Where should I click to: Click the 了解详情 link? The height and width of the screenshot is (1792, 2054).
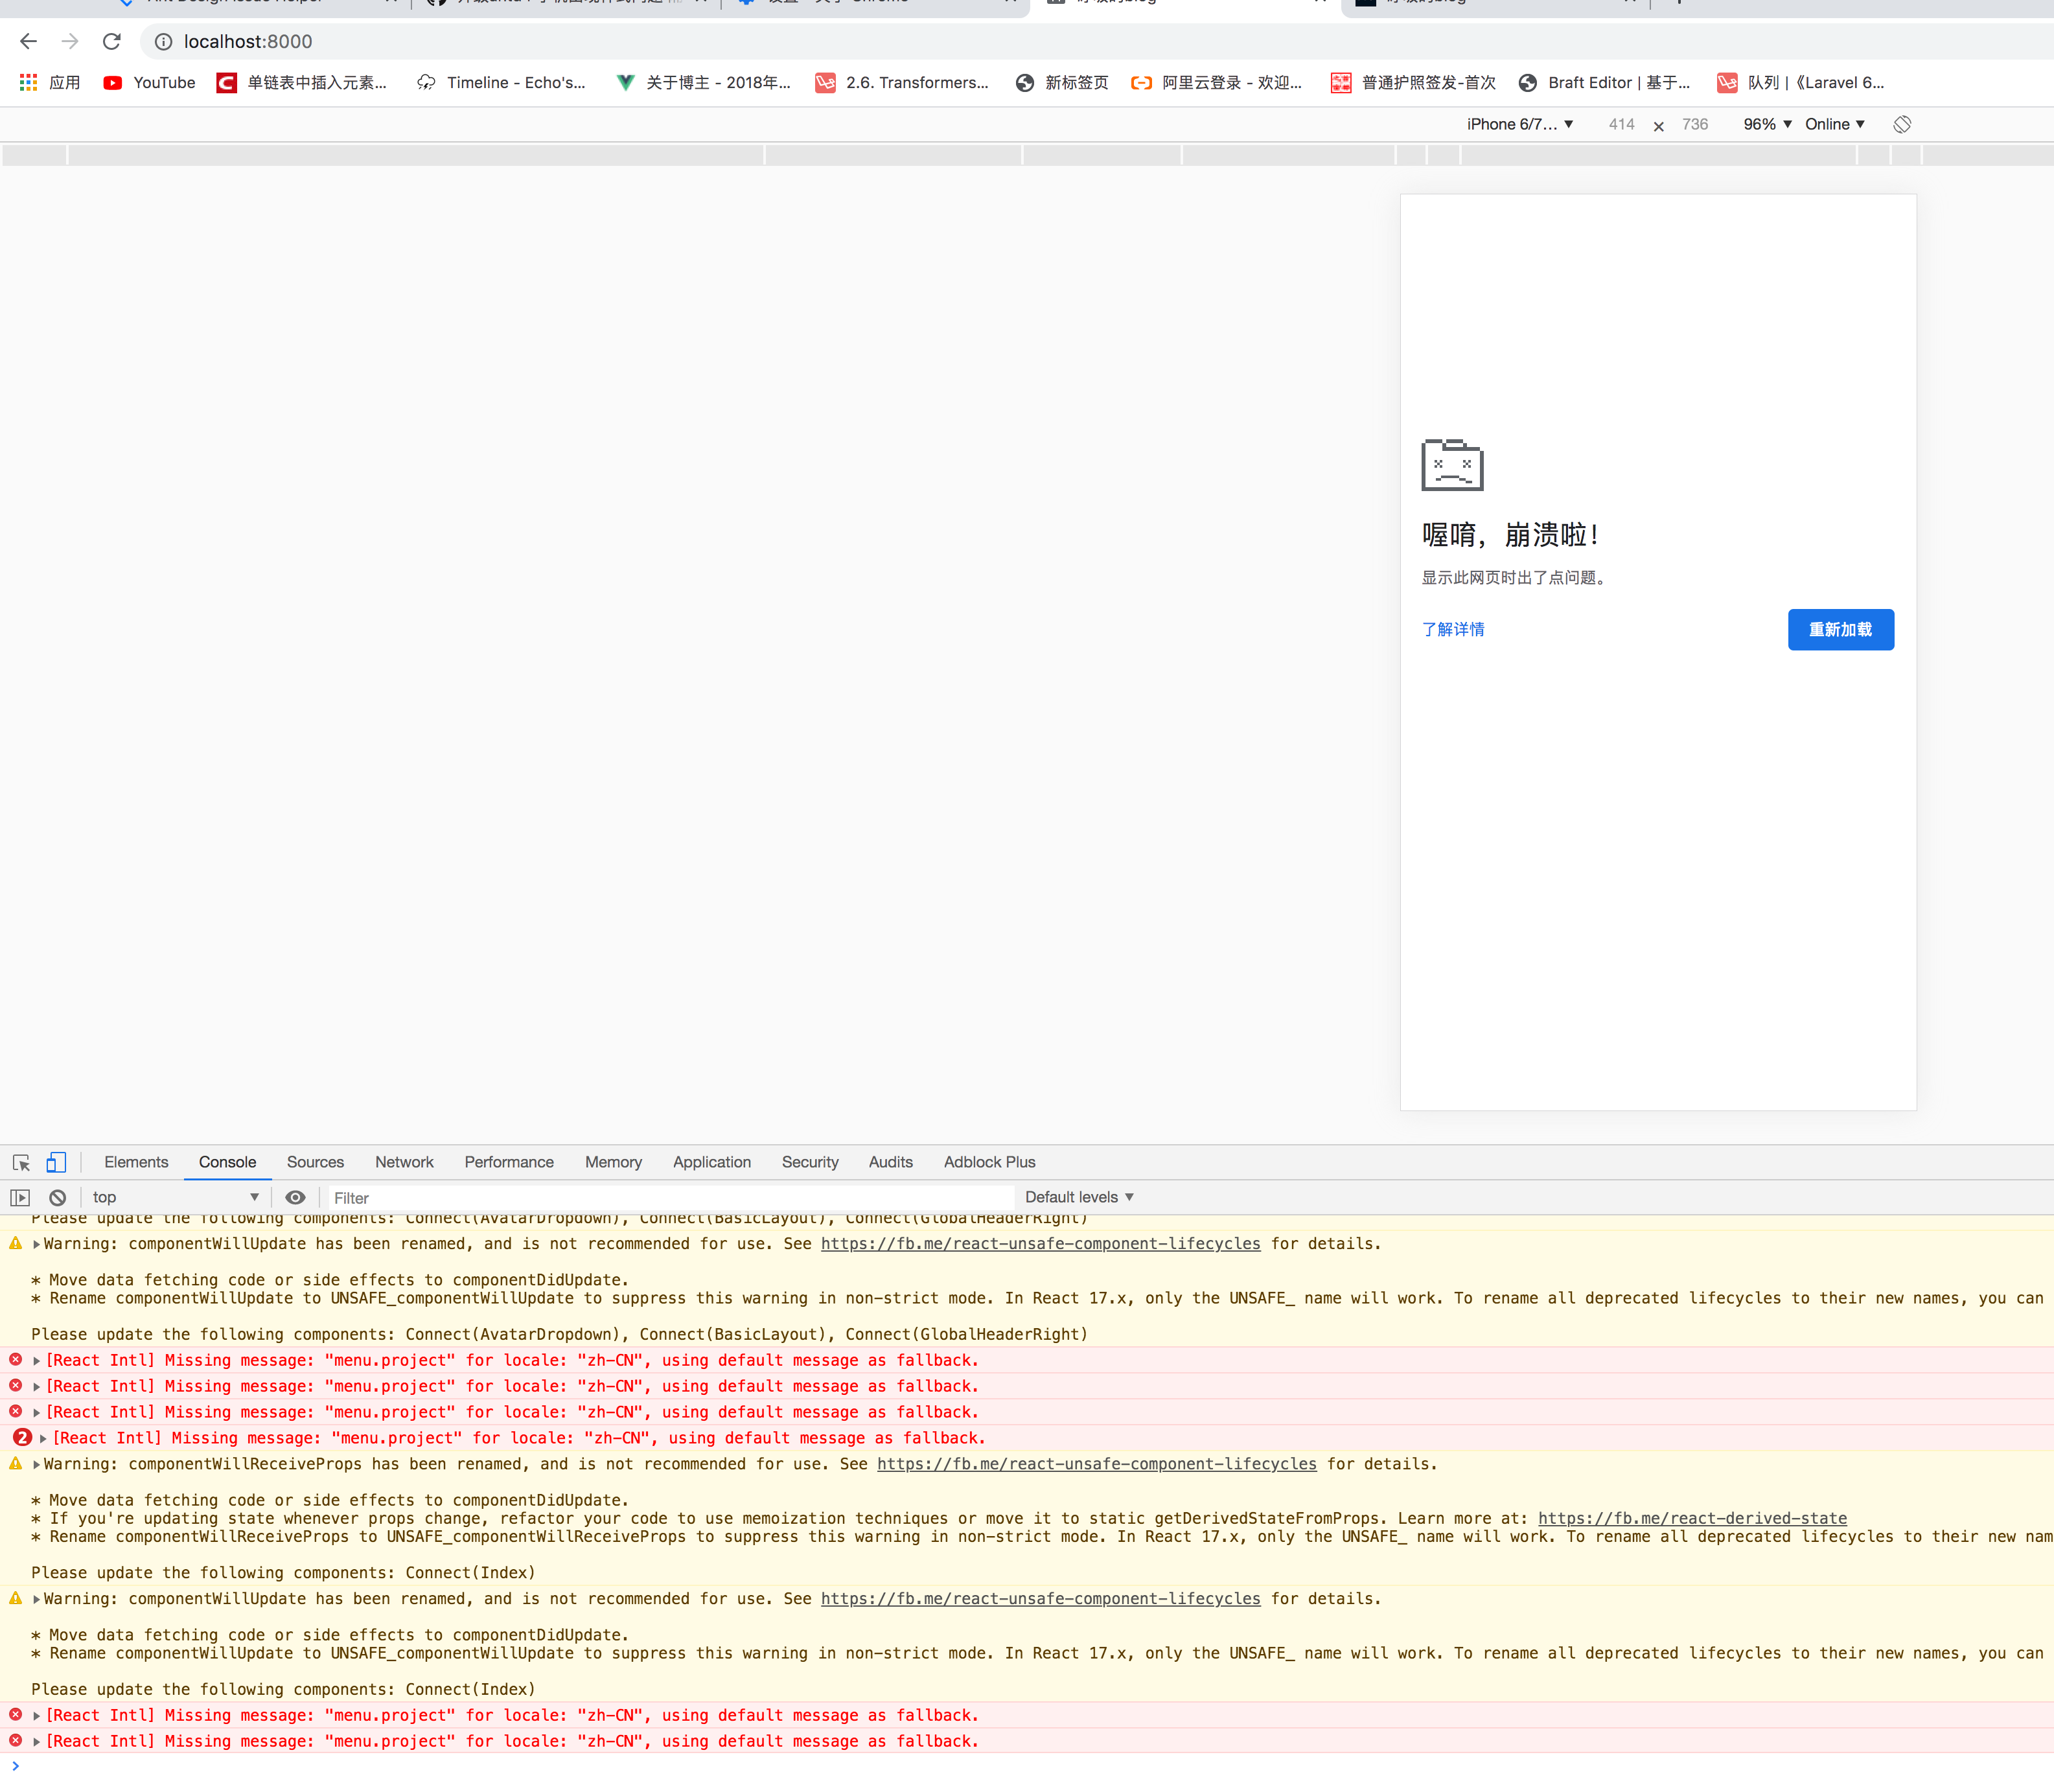(x=1453, y=629)
